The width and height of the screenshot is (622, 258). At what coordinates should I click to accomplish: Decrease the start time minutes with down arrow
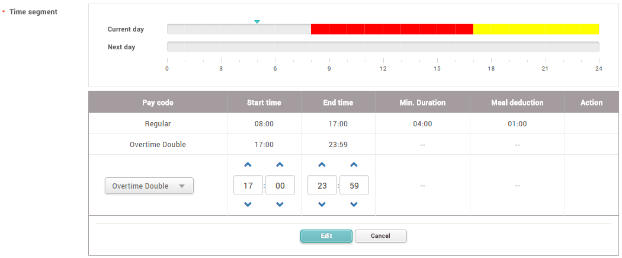pyautogui.click(x=280, y=205)
